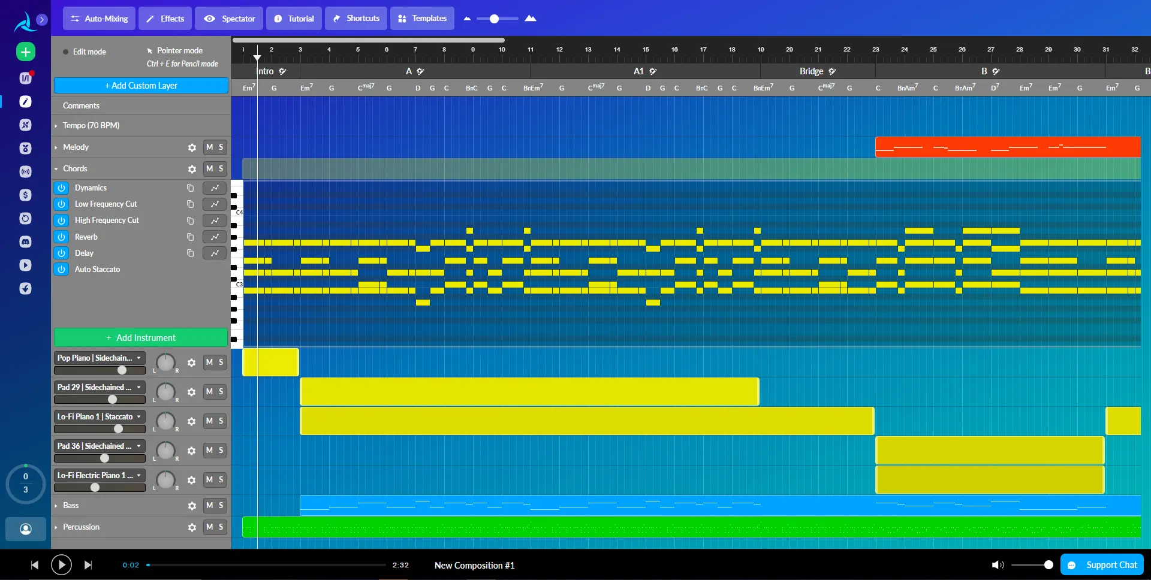The height and width of the screenshot is (580, 1151).
Task: Click the Dynamics automation curve icon
Action: click(215, 188)
